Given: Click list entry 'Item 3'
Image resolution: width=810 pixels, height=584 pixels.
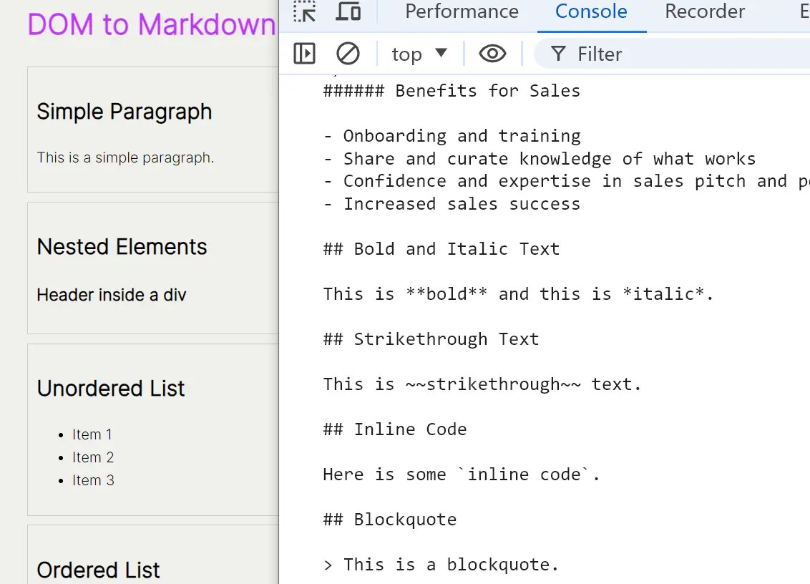Looking at the screenshot, I should (x=93, y=480).
